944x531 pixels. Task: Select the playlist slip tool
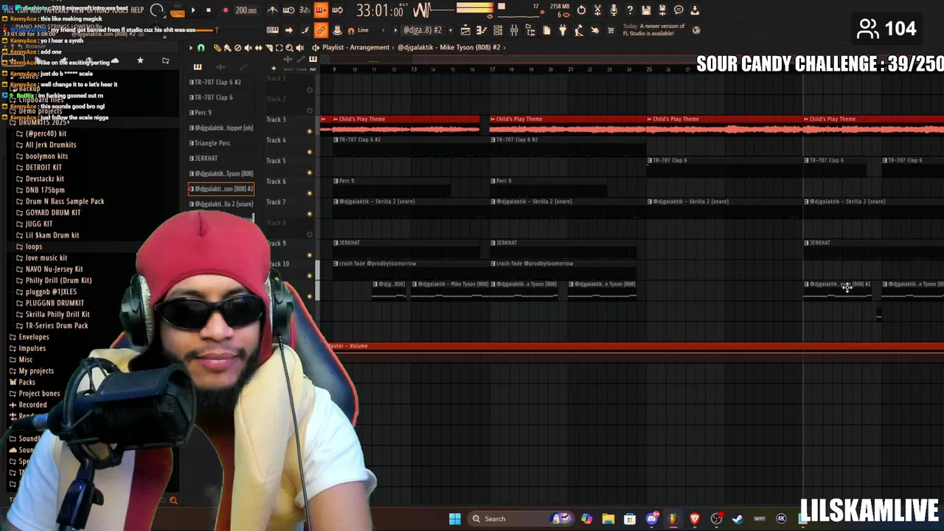pos(258,48)
